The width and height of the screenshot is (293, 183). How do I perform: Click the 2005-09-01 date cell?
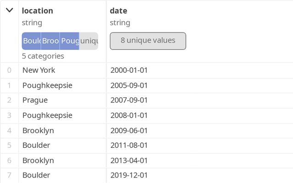pyautogui.click(x=200, y=86)
